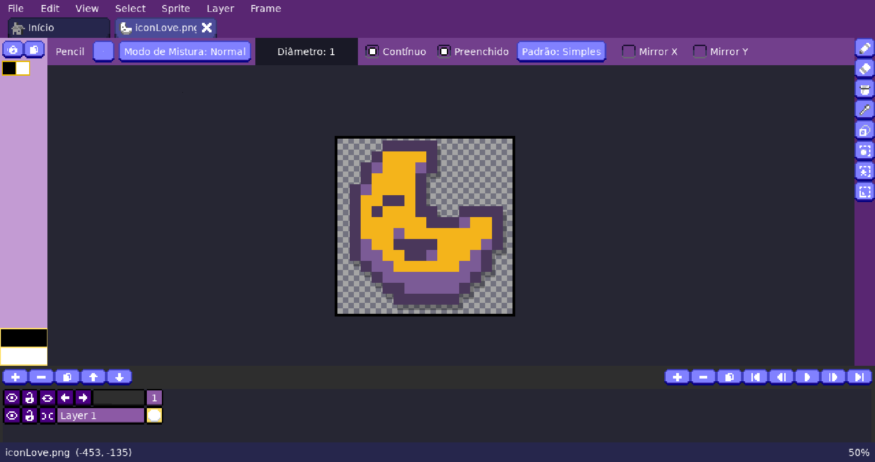Open the Padrão: Simples dropdown
This screenshot has height=462, width=875.
tap(561, 52)
